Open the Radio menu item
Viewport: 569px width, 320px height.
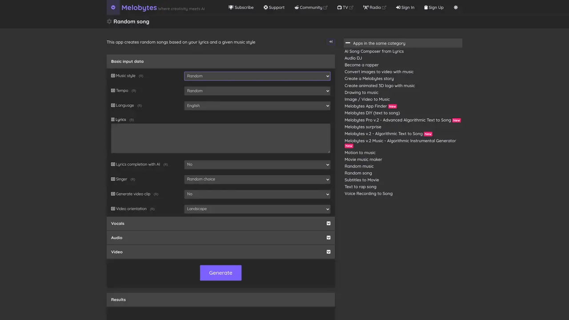[x=375, y=8]
